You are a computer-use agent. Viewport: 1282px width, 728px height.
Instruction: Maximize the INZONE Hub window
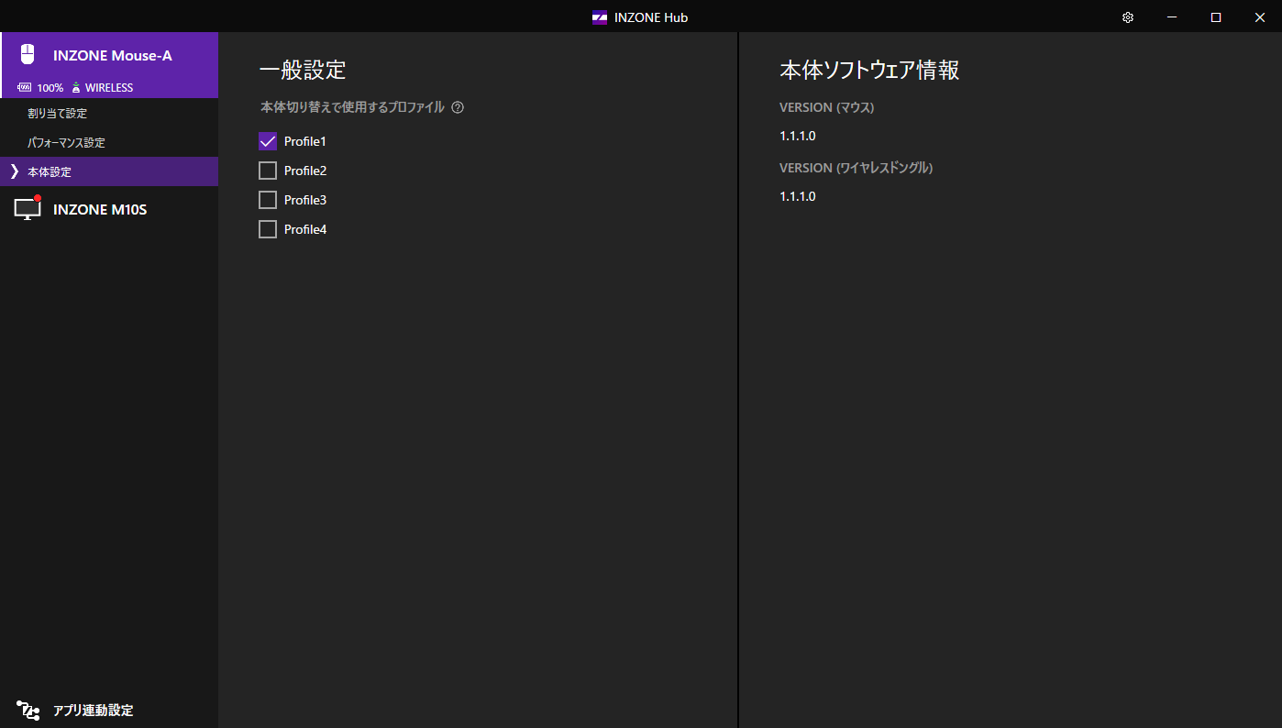1216,17
